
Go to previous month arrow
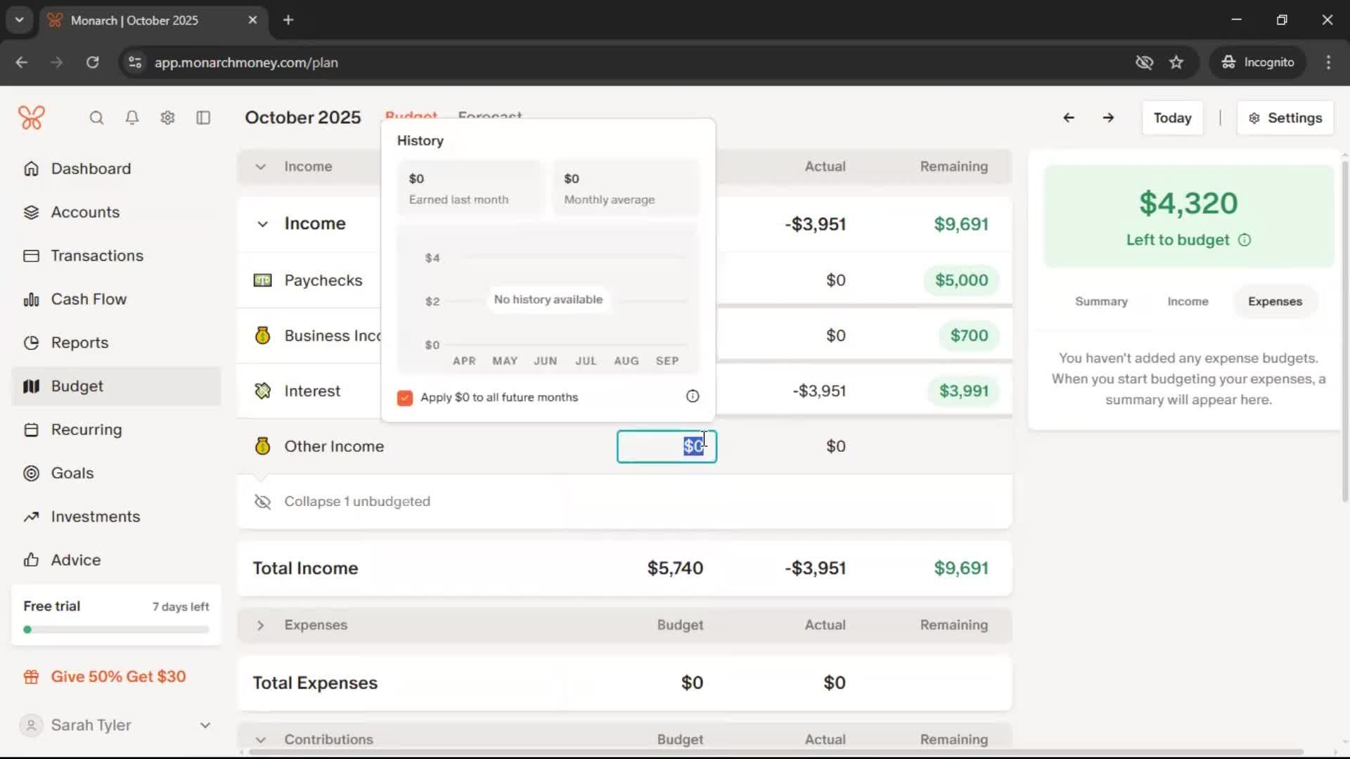tap(1068, 117)
